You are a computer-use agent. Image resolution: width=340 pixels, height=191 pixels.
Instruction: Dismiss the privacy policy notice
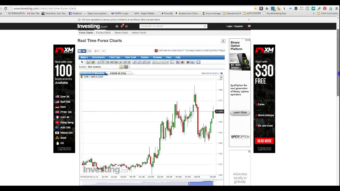click(249, 20)
